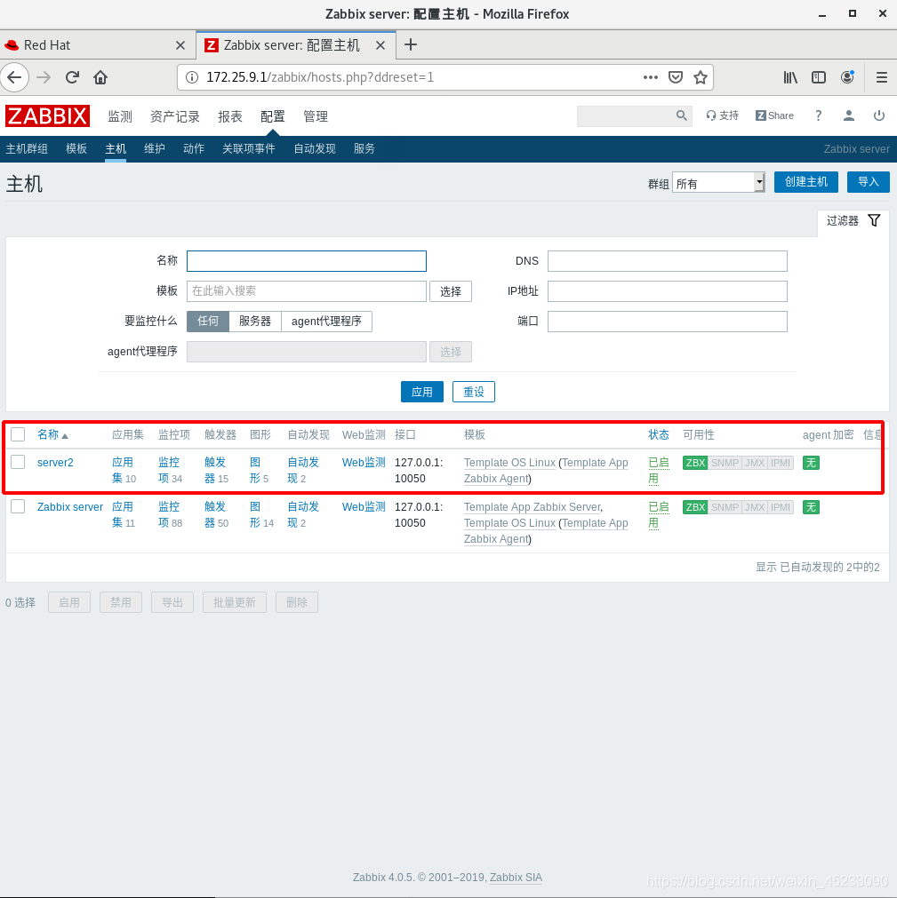Open the site information icon in address bar
This screenshot has width=897, height=898.
[x=192, y=77]
